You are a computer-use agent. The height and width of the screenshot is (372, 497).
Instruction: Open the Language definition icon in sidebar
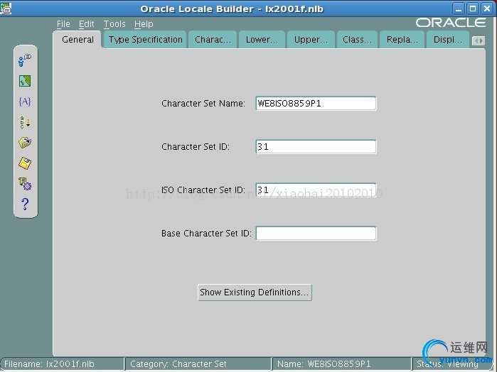click(x=25, y=60)
